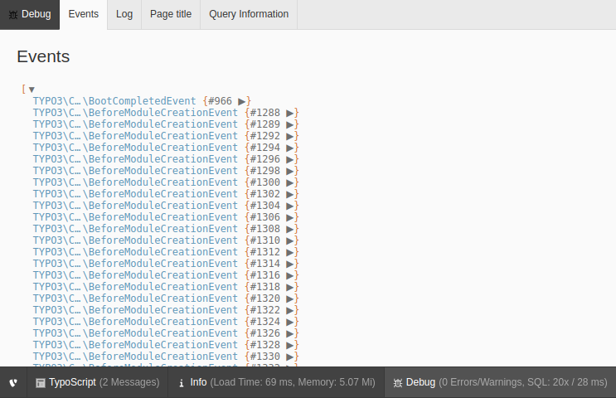Expand BeforeModuleCreationEvent #1298 object
The image size is (616, 398).
[290, 172]
